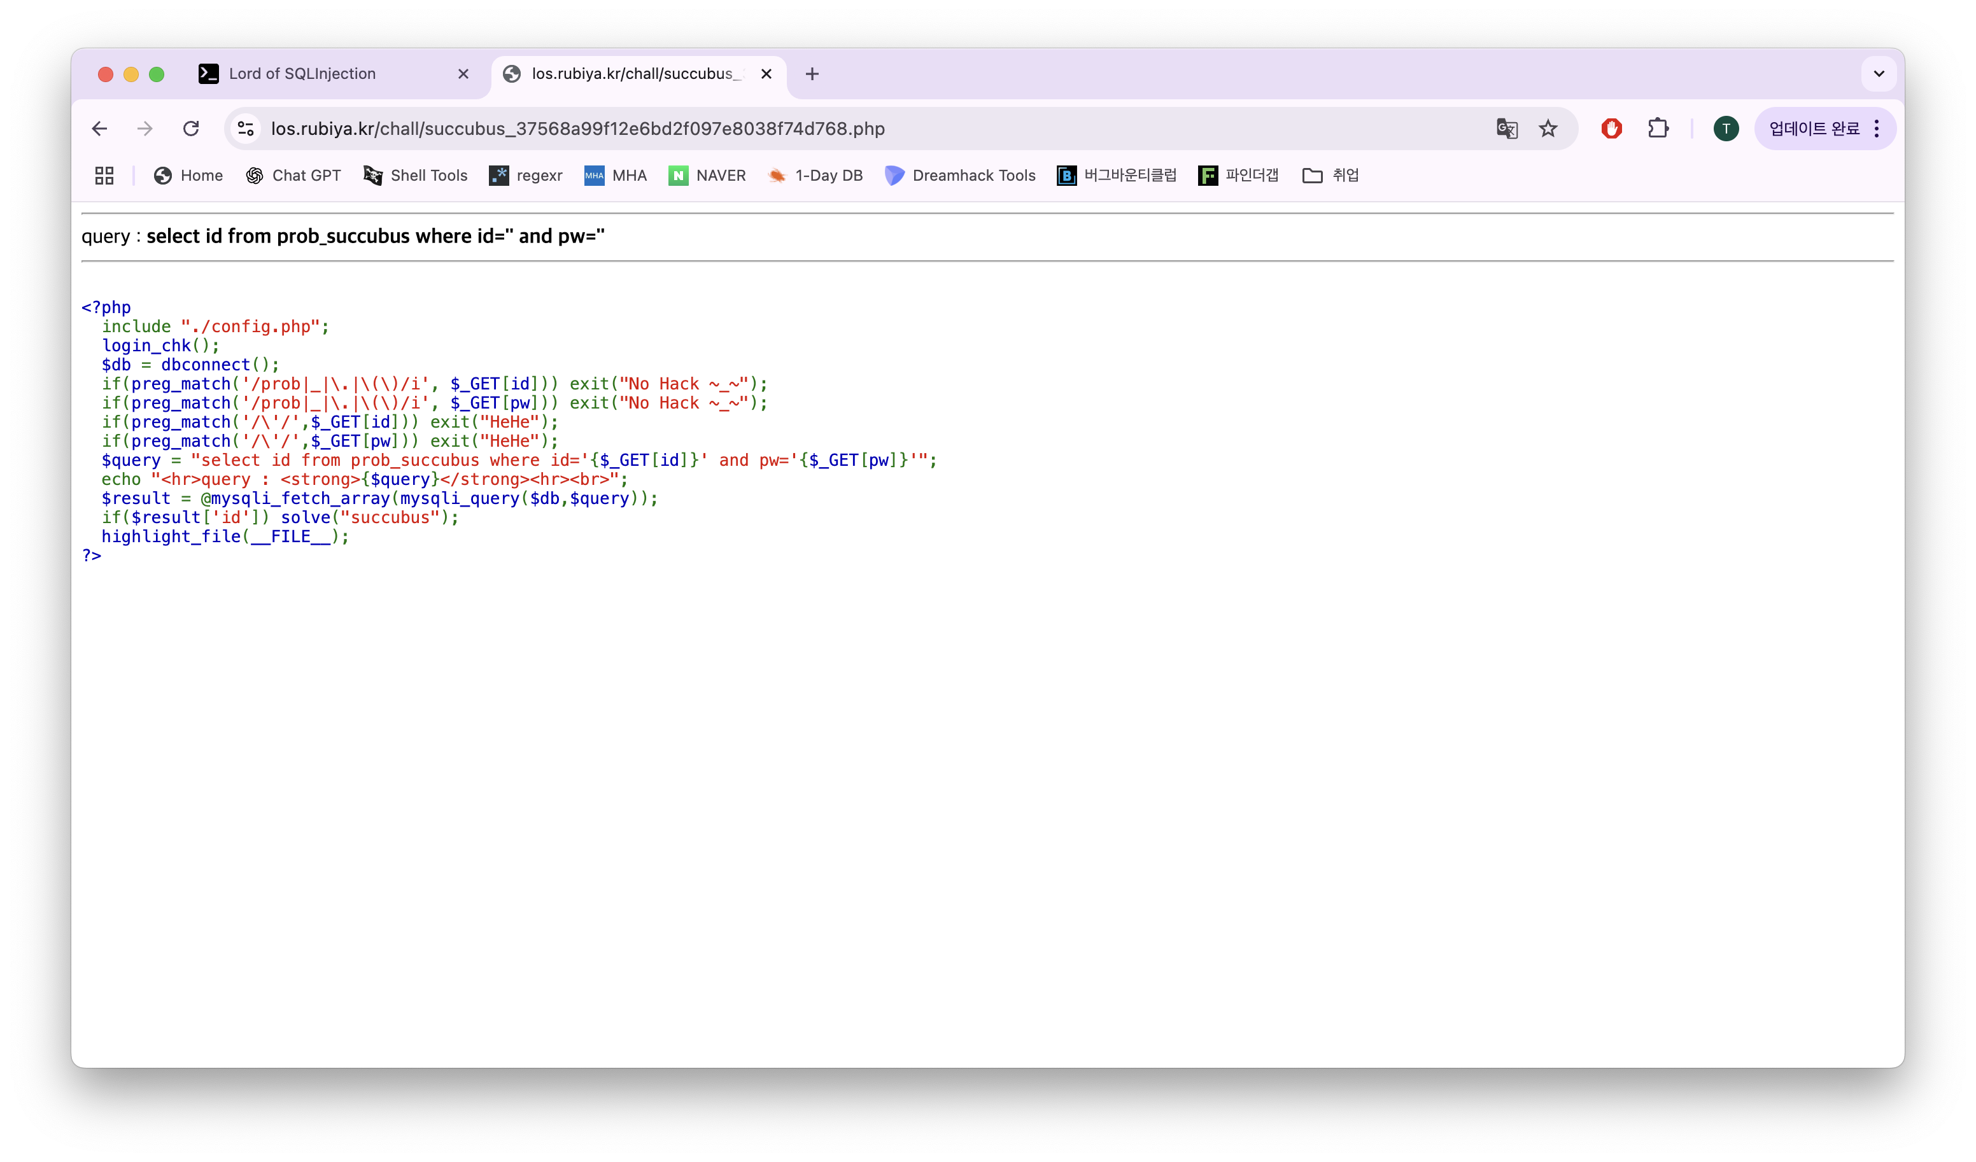
Task: Open the red ad blocker extension
Action: tap(1611, 129)
